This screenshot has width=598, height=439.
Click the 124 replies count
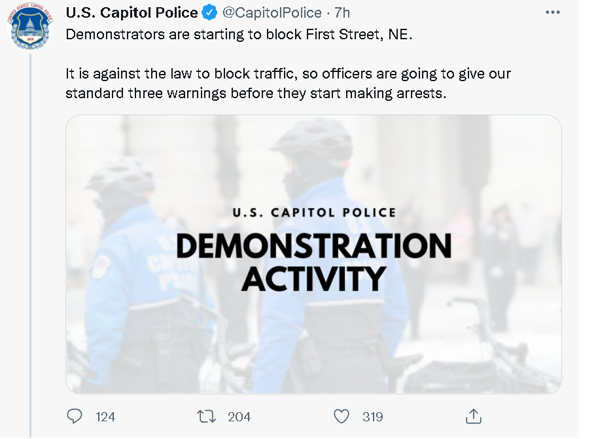pyautogui.click(x=105, y=417)
